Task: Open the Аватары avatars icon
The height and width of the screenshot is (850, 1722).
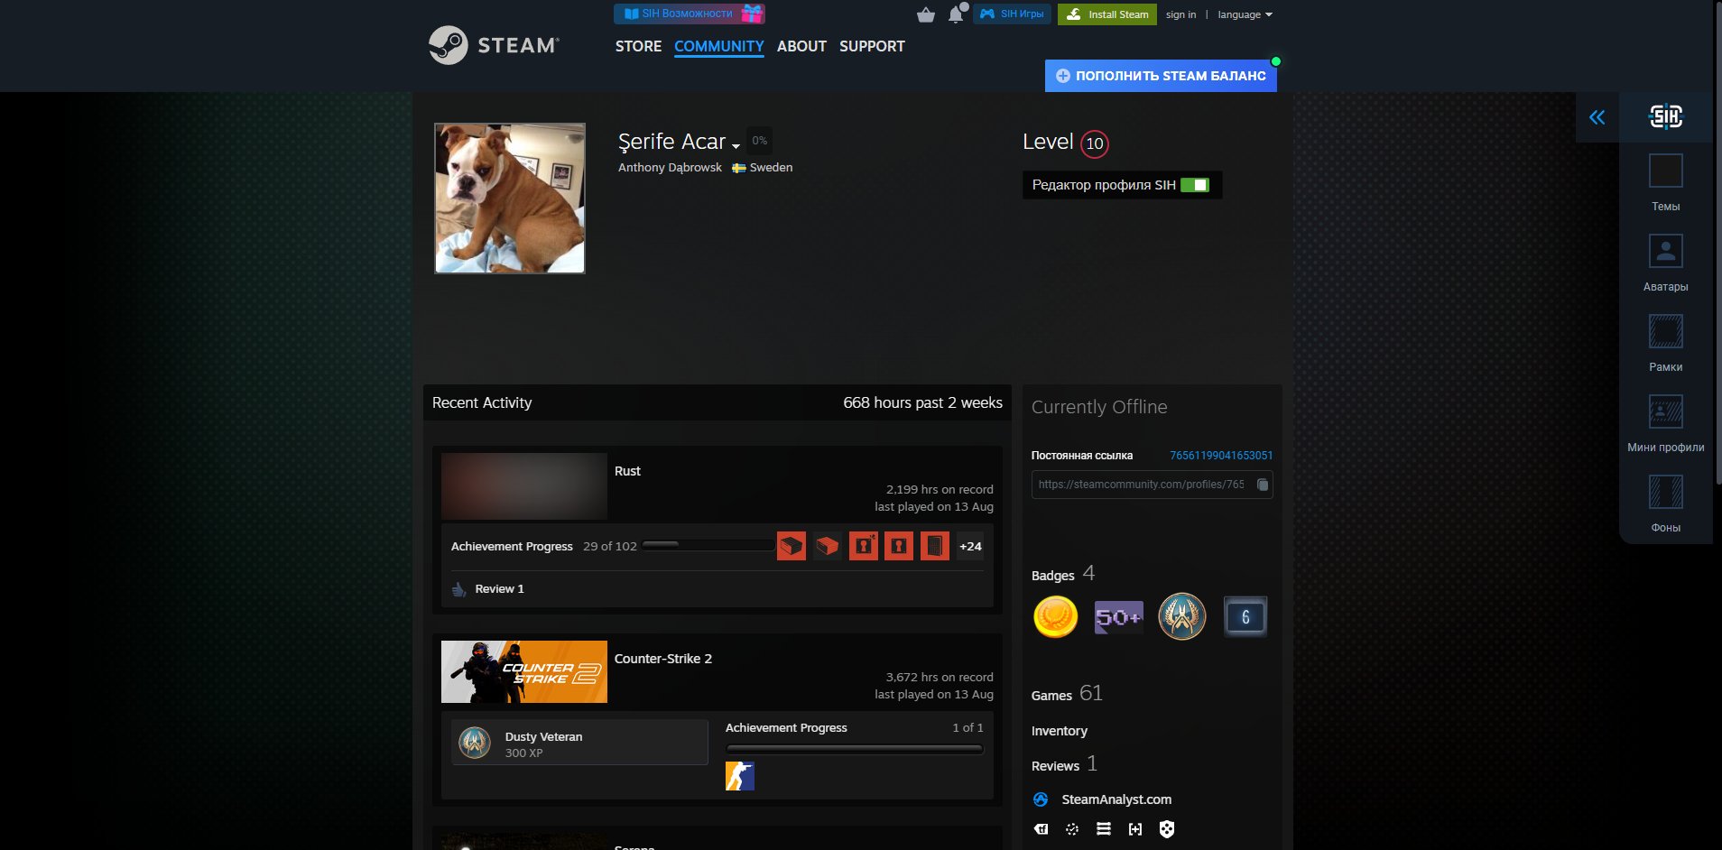Action: tap(1665, 251)
